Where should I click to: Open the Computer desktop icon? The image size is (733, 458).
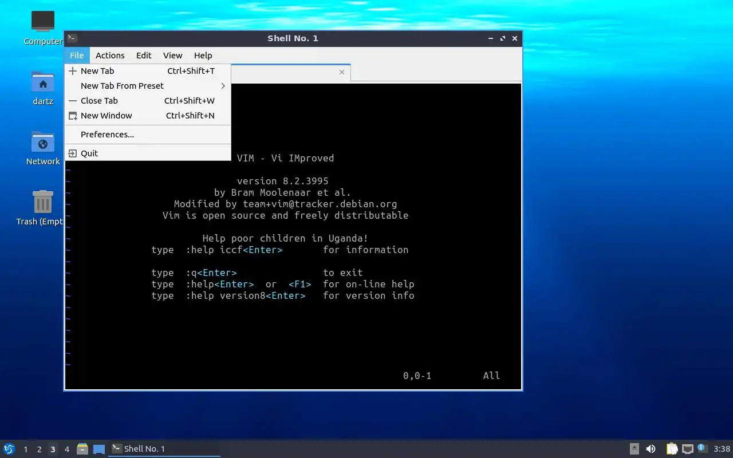pos(43,27)
